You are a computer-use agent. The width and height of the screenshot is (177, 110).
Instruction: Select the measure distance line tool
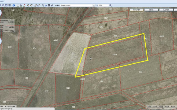(x=18, y=5)
